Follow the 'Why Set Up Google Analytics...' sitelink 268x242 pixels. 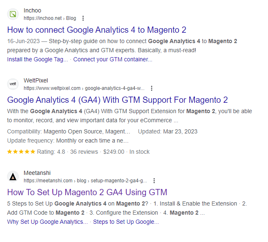click(x=47, y=222)
